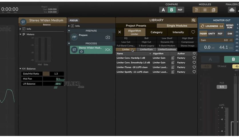Collapse the PROCESS section
Screen dimensions: 239x138
[x=69, y=43]
